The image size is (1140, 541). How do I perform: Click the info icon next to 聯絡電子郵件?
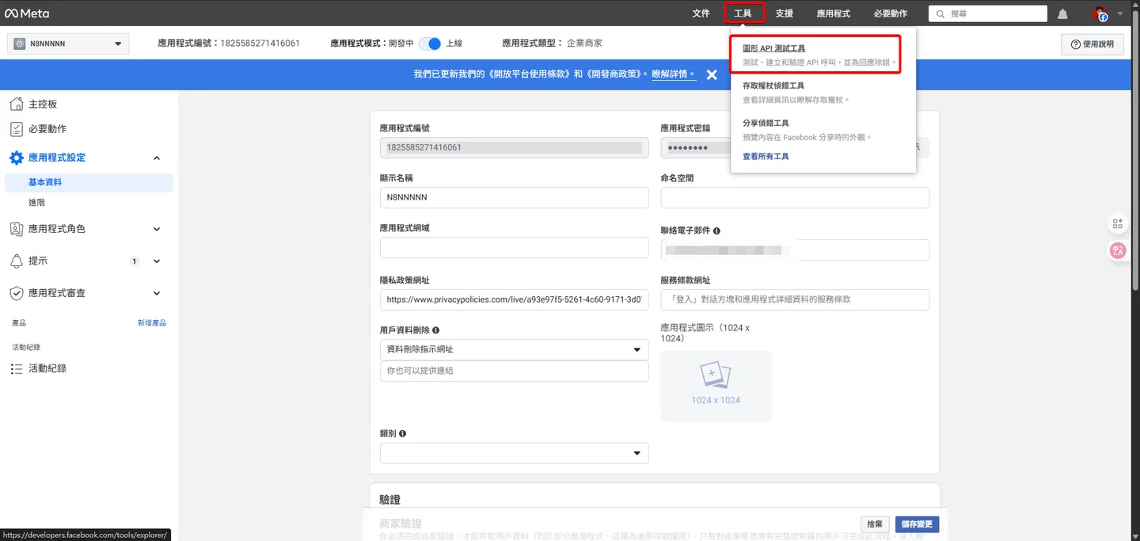716,230
